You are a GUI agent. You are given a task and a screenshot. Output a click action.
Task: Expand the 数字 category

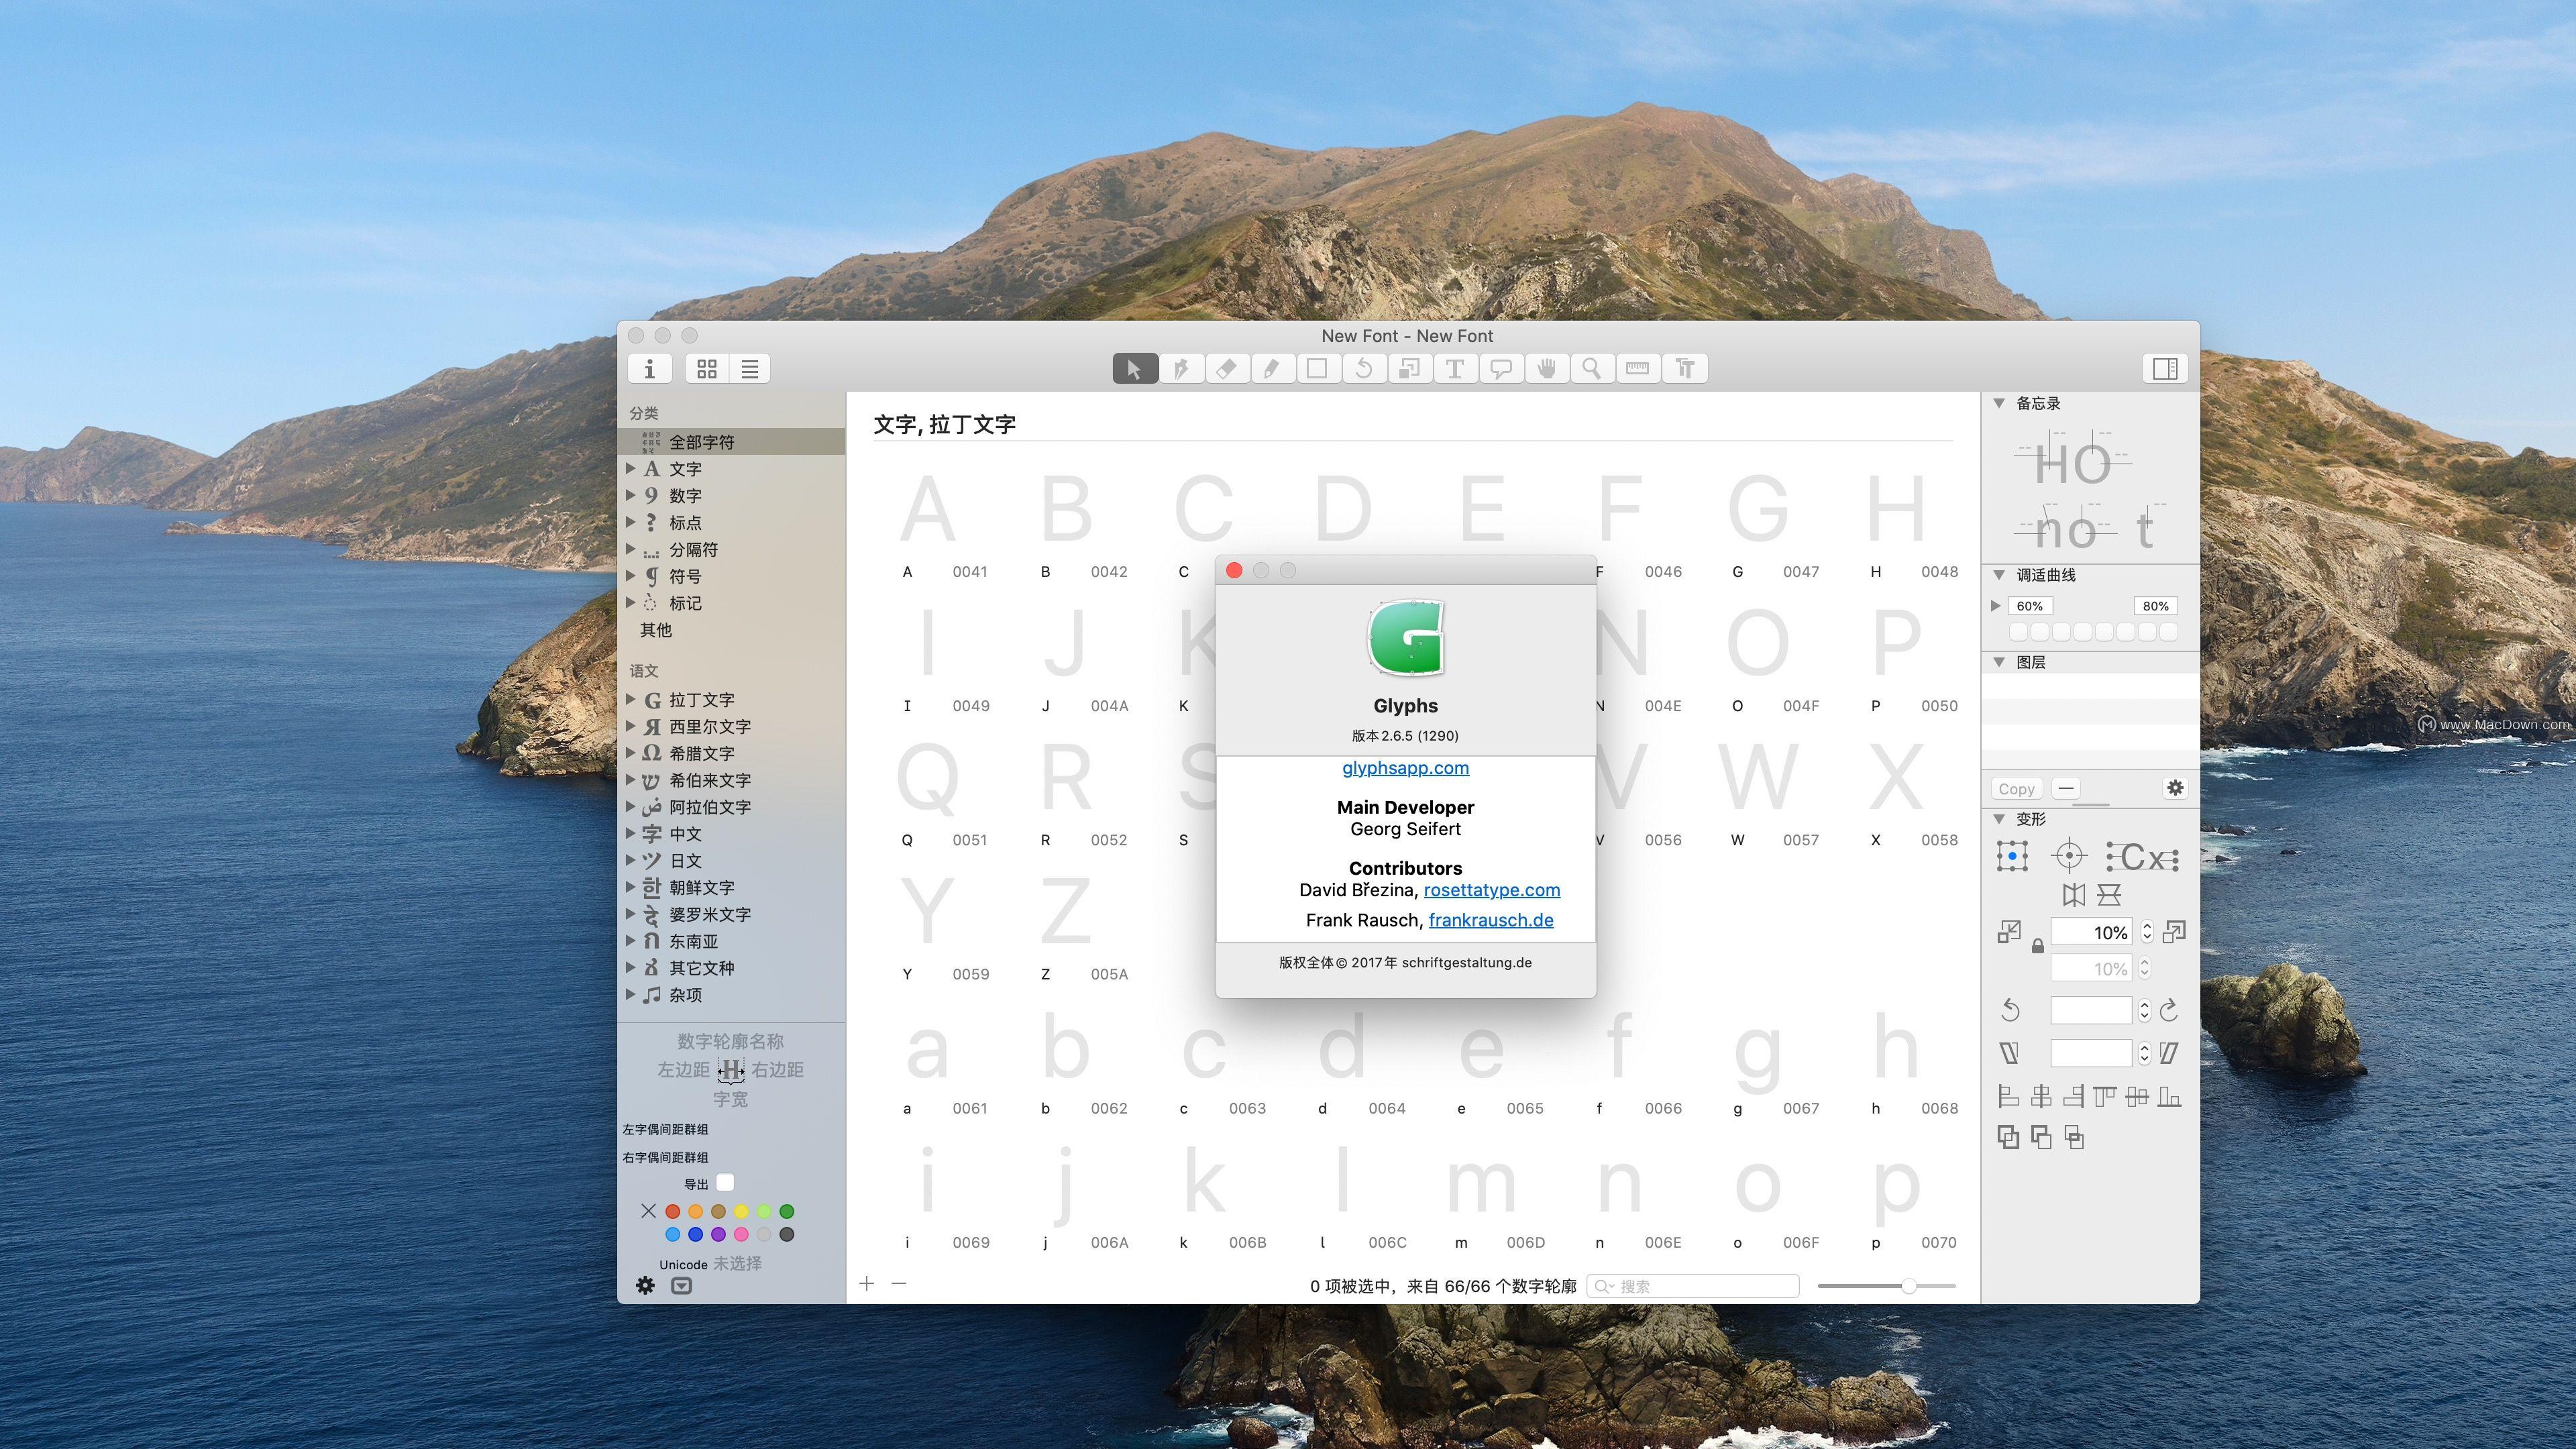pos(631,495)
